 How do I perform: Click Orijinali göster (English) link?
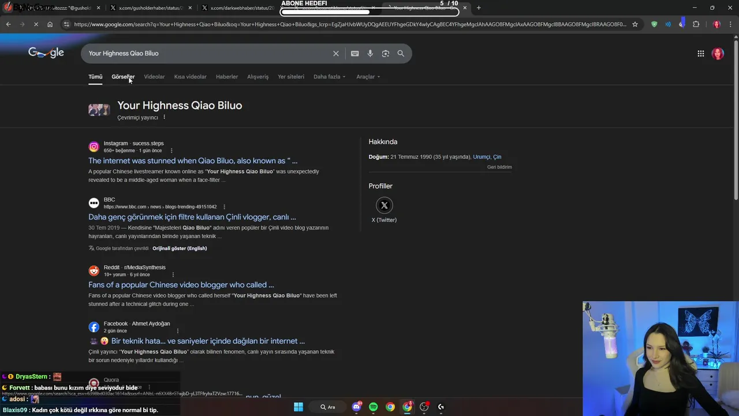coord(180,248)
